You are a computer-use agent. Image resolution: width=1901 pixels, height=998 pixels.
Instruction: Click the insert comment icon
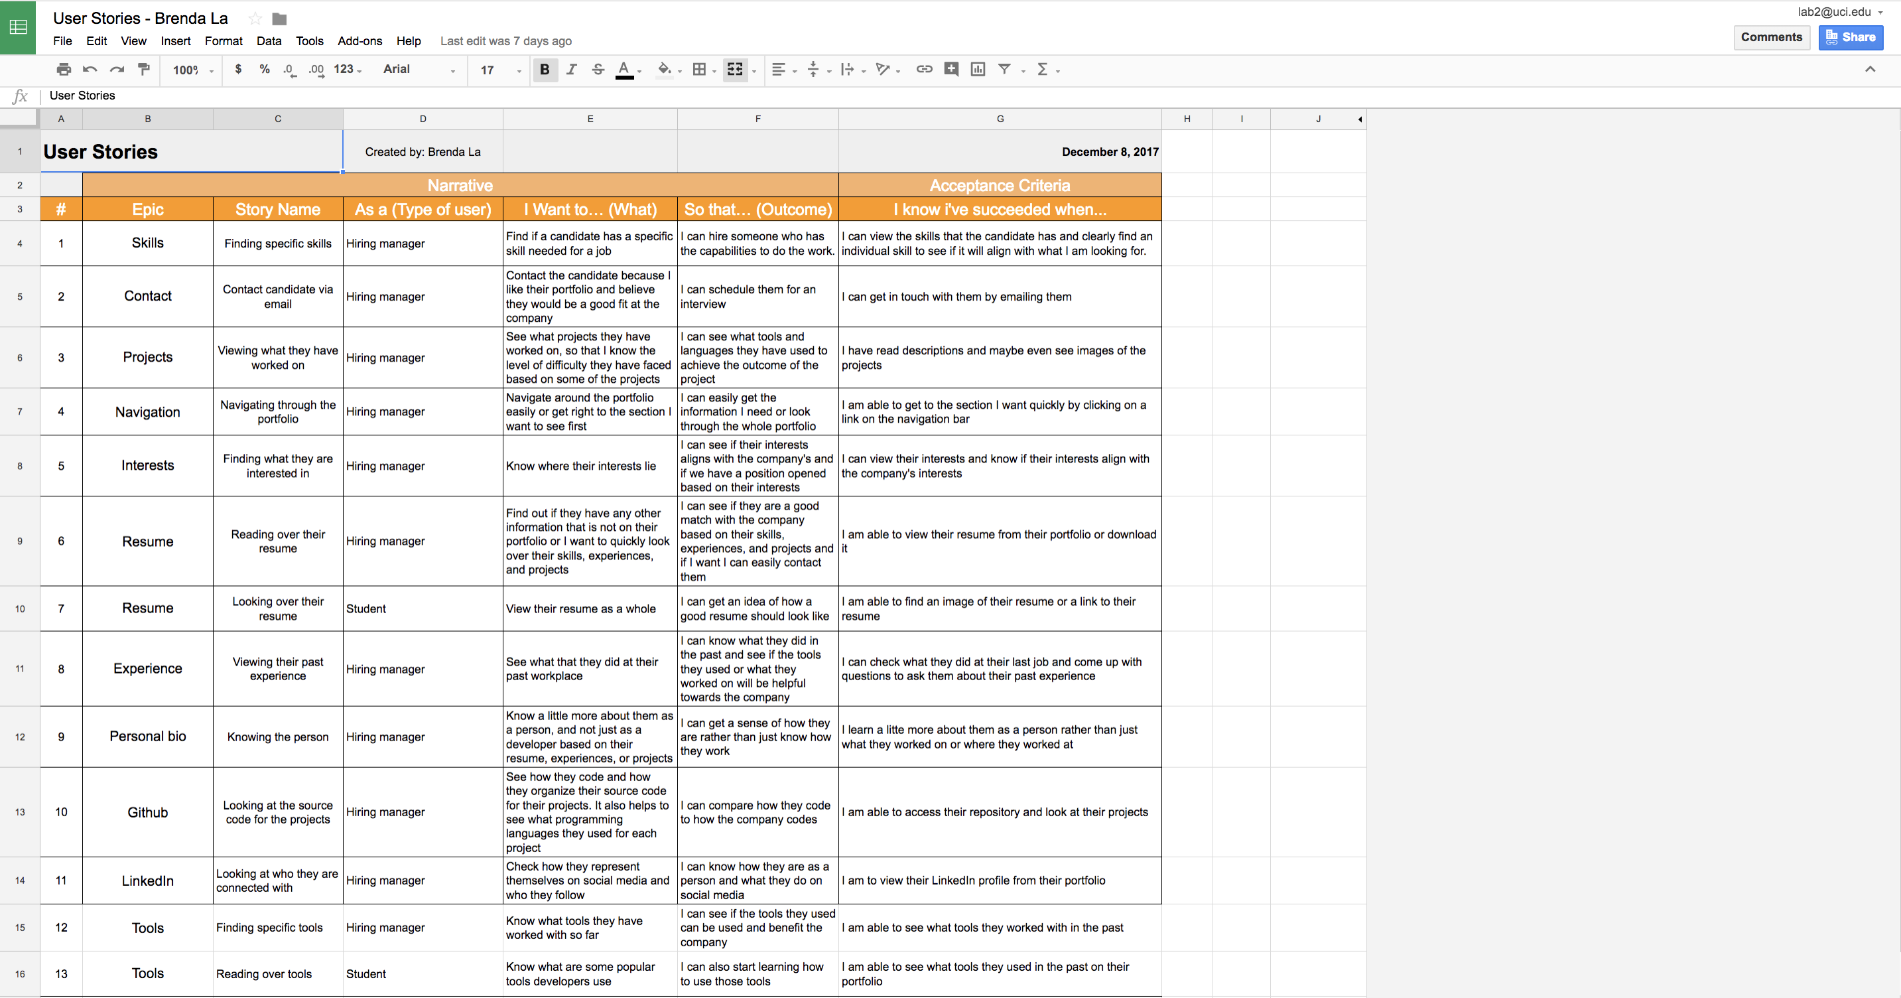point(951,70)
